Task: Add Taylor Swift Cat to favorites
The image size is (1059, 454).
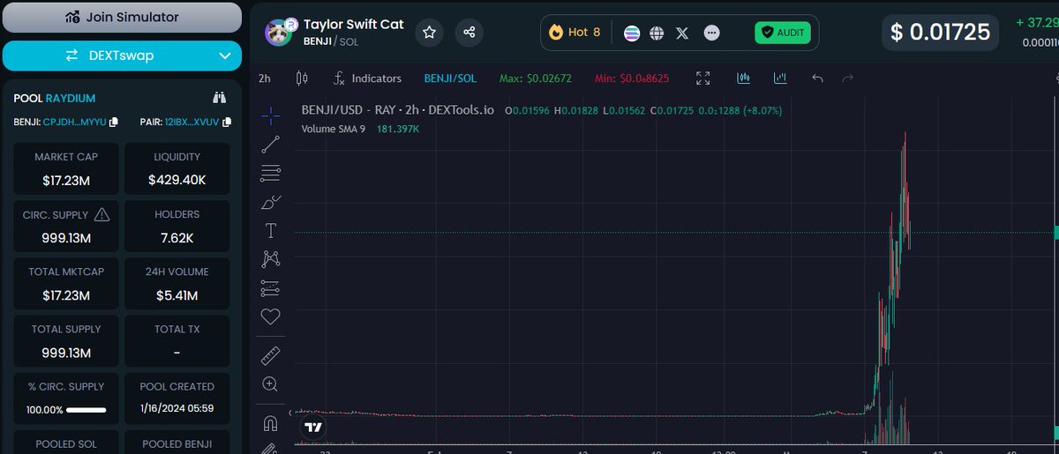Action: click(x=430, y=33)
